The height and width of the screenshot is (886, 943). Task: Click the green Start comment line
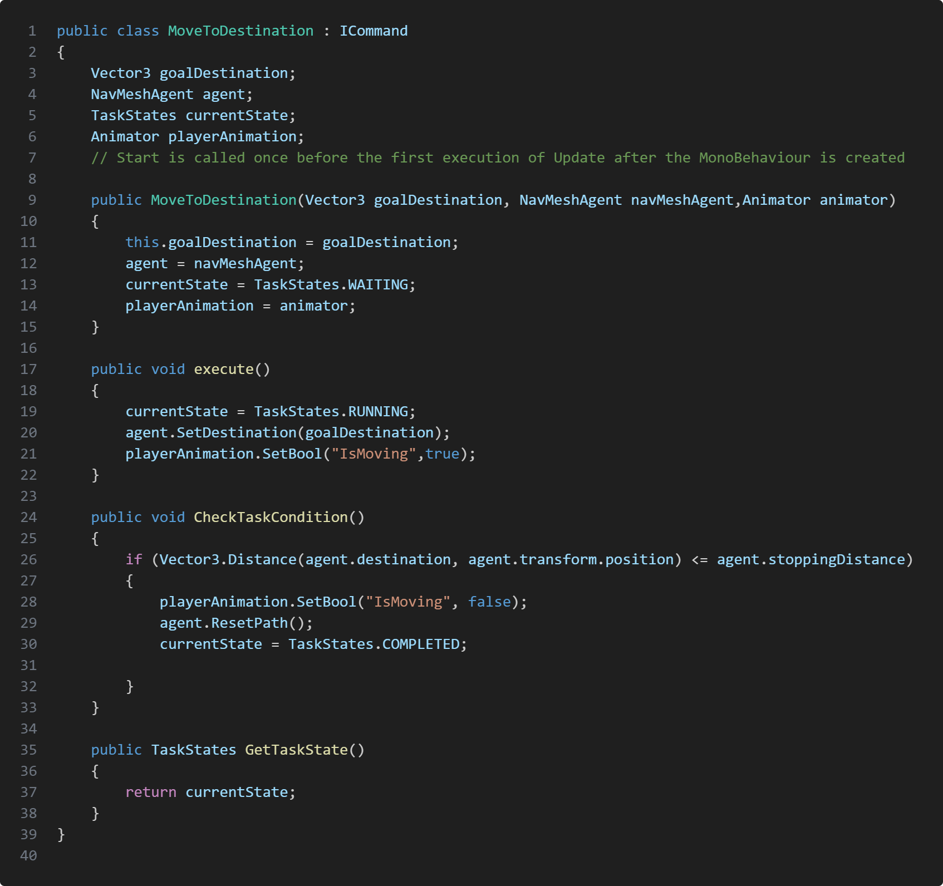498,158
